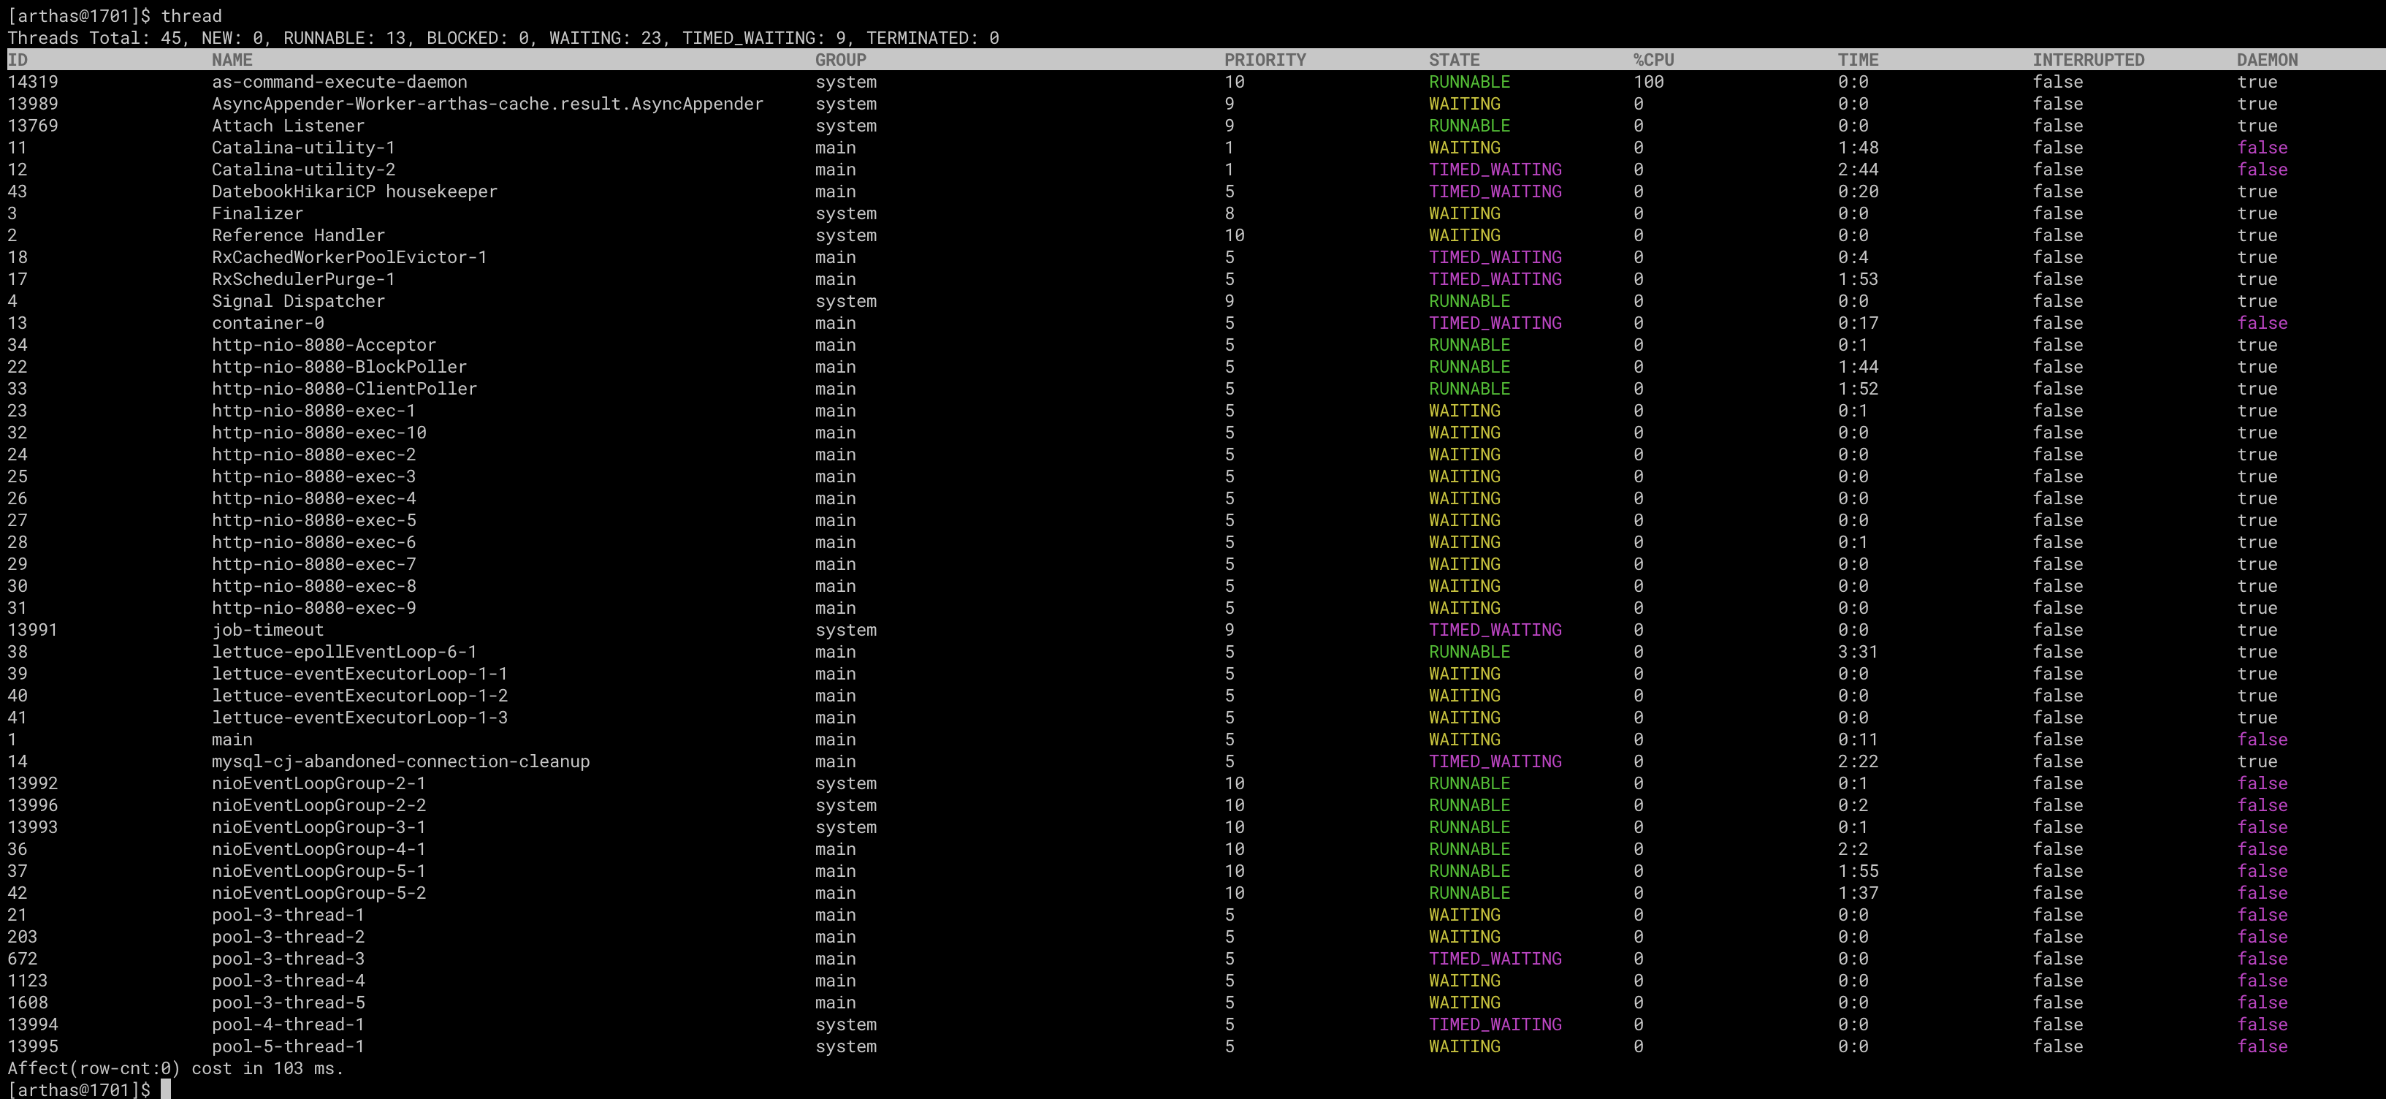Click the Threads Total summary line
The height and width of the screenshot is (1099, 2386).
click(x=502, y=38)
